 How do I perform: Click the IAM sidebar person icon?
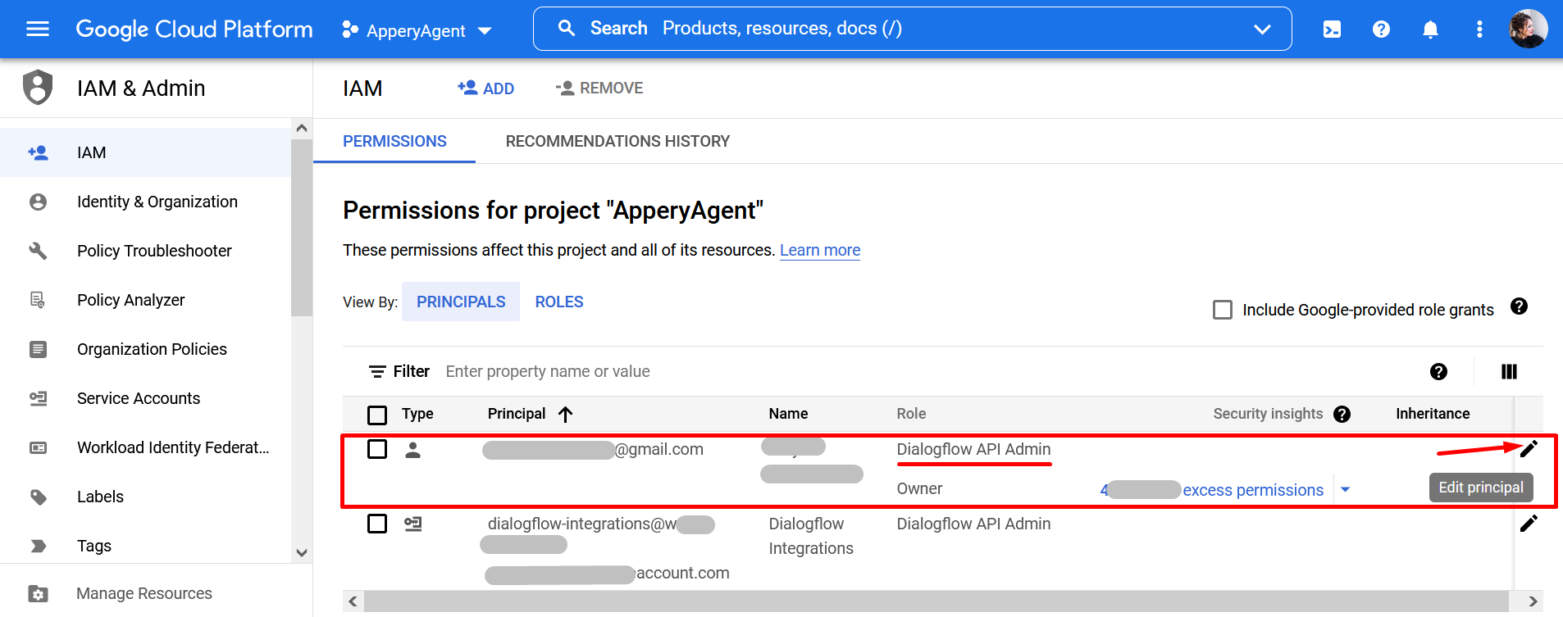tap(38, 152)
